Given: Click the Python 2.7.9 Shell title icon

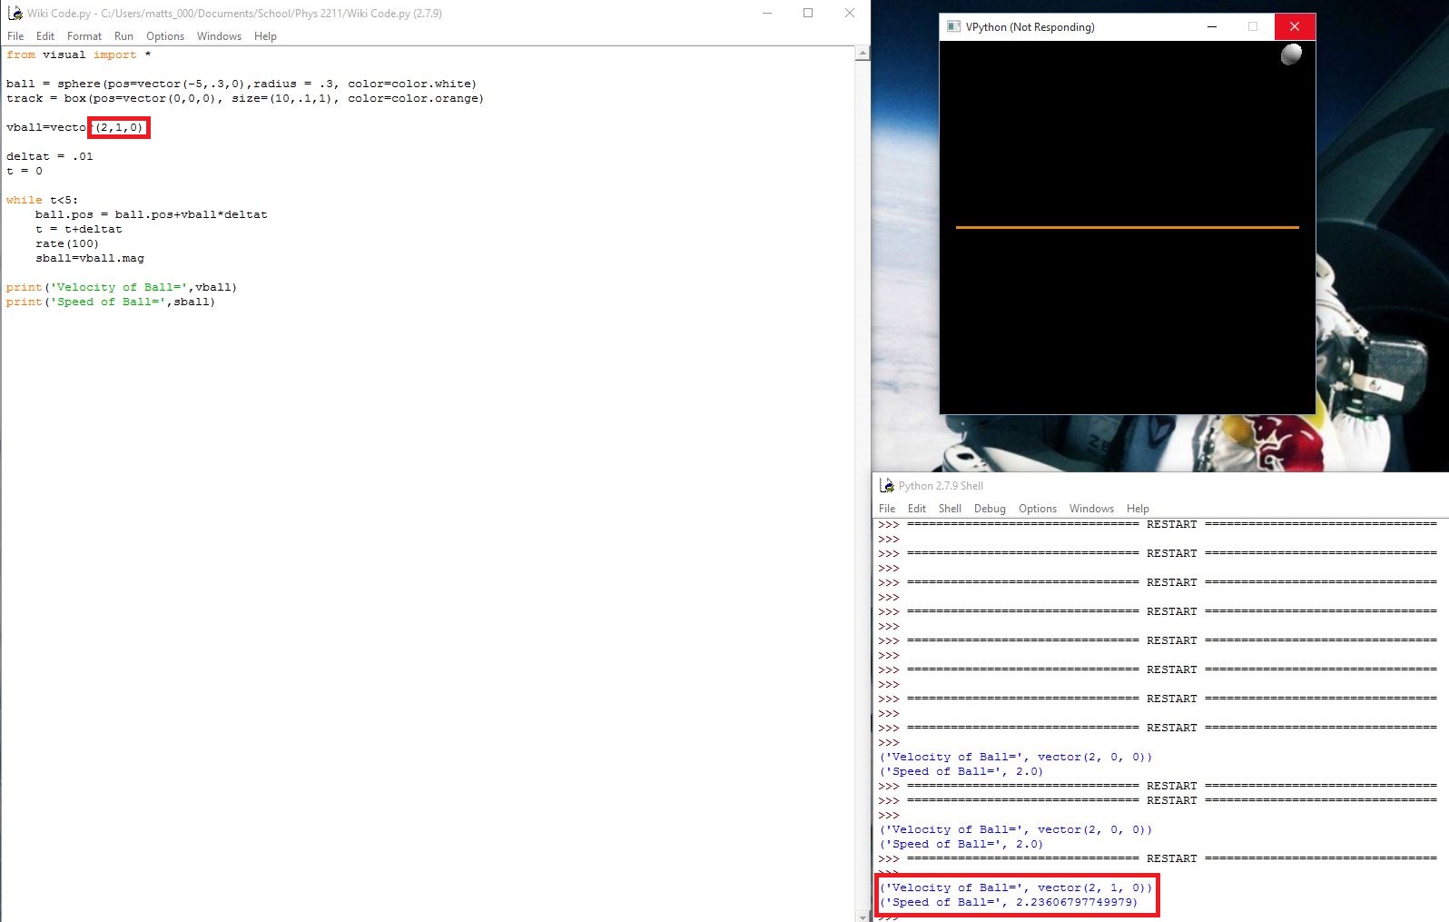Looking at the screenshot, I should click(x=887, y=486).
